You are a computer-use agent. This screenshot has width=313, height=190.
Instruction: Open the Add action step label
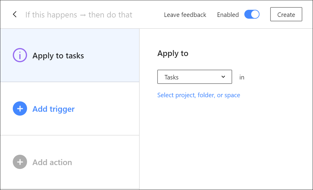pyautogui.click(x=52, y=162)
